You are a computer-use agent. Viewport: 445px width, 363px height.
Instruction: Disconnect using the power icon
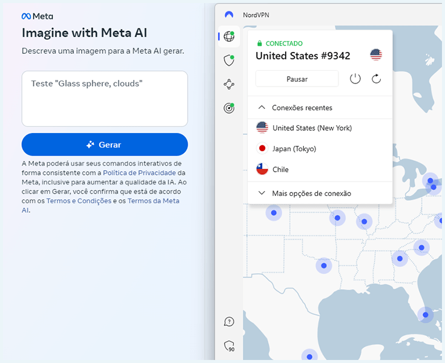coord(355,79)
